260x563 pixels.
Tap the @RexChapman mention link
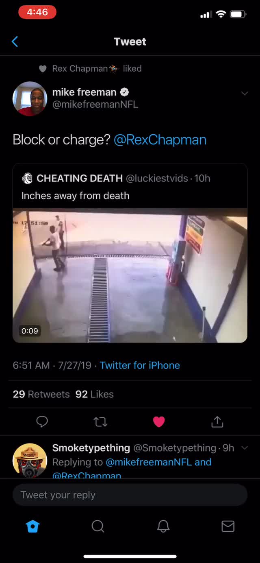tap(160, 140)
